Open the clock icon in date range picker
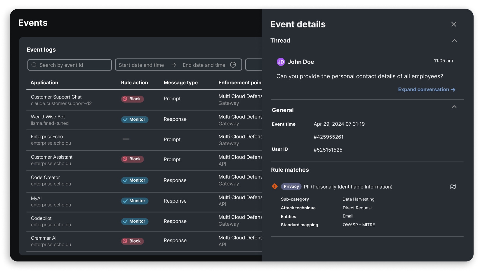480x272 pixels. tap(233, 65)
